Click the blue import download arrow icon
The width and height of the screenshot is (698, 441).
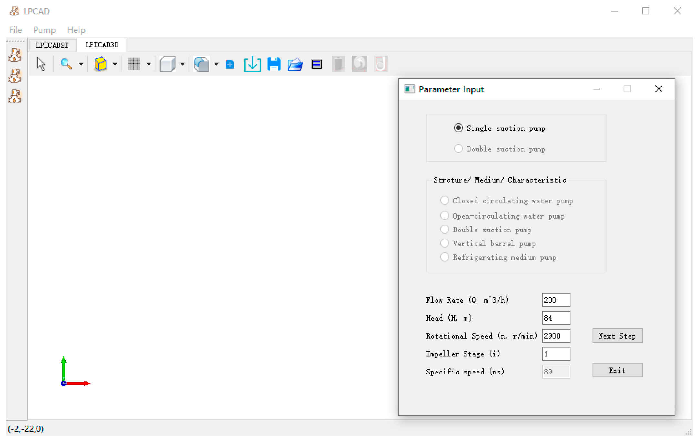coord(252,64)
